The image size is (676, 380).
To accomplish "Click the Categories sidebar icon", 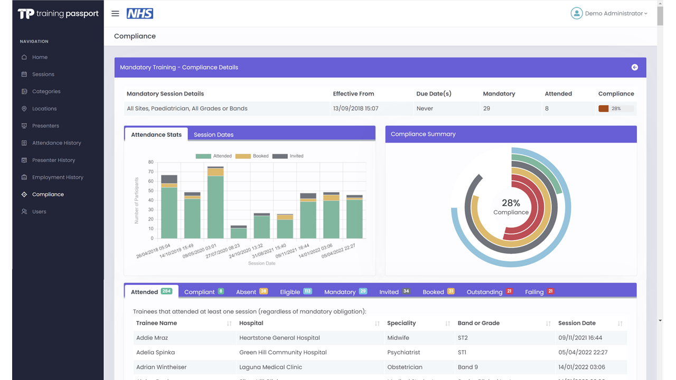I will 24,91.
